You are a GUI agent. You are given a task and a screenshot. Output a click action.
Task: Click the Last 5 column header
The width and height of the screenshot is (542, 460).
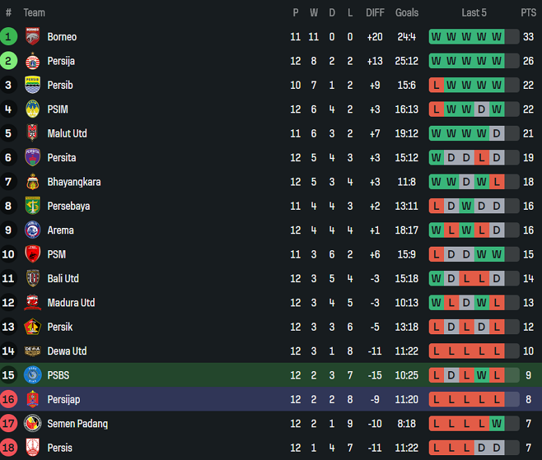[x=474, y=13]
